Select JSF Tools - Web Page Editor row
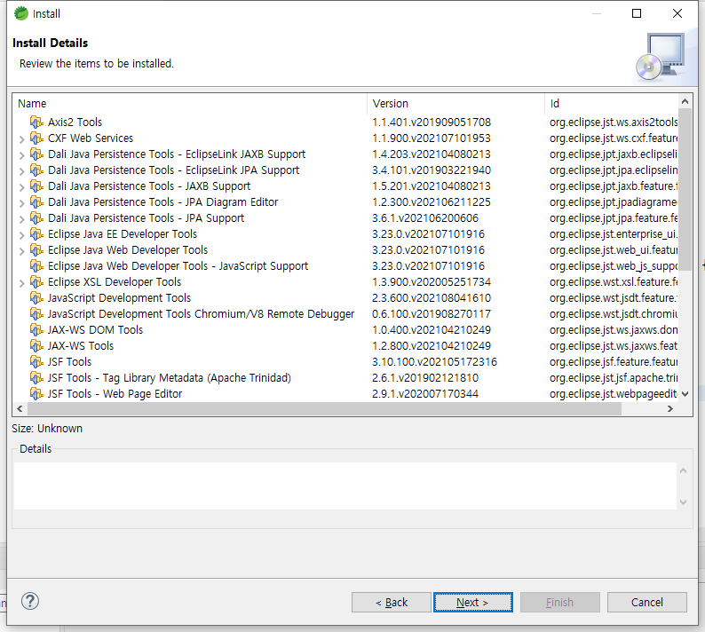The image size is (705, 632). point(345,393)
